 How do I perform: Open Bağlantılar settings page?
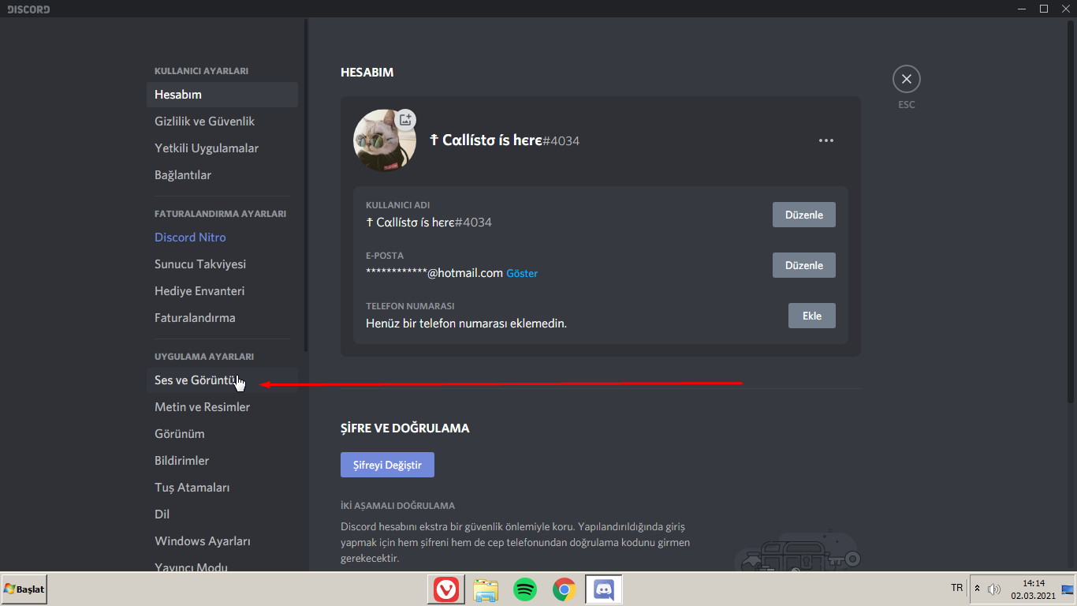pos(222,175)
